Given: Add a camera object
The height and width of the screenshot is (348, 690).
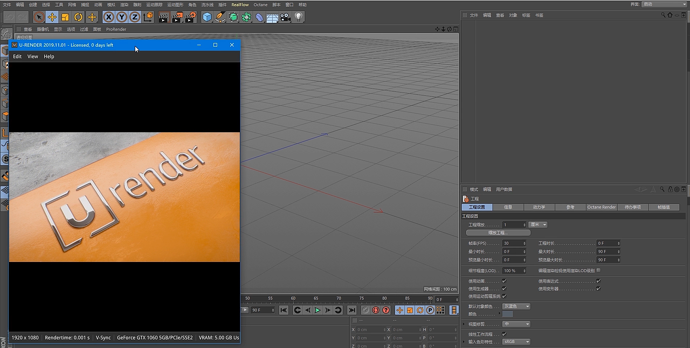Looking at the screenshot, I should 285,17.
